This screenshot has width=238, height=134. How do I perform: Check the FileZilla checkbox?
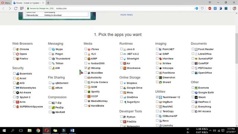(122, 121)
